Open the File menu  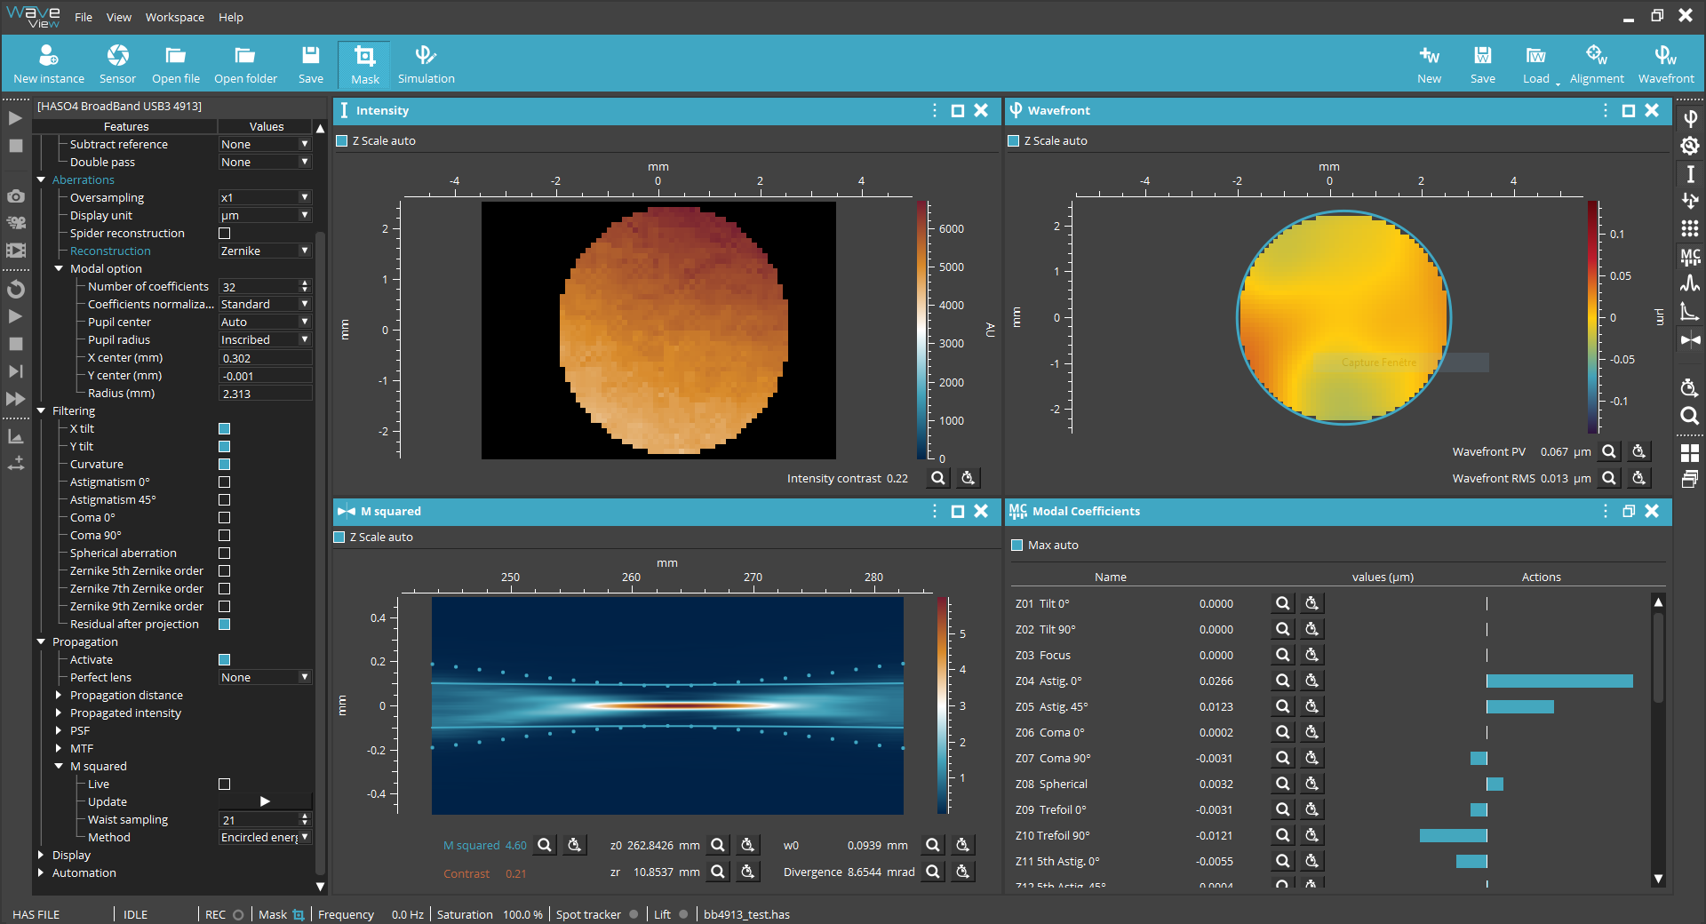(83, 17)
